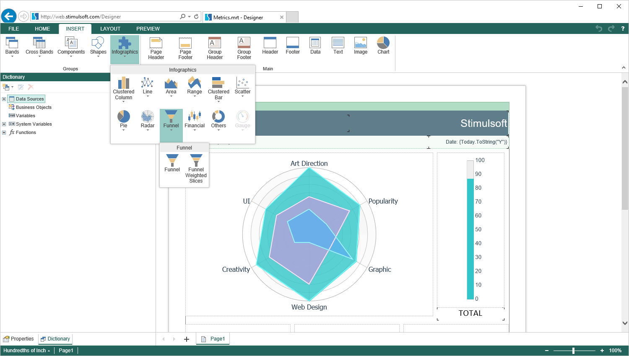
Task: Choose Area chart type
Action: (171, 87)
